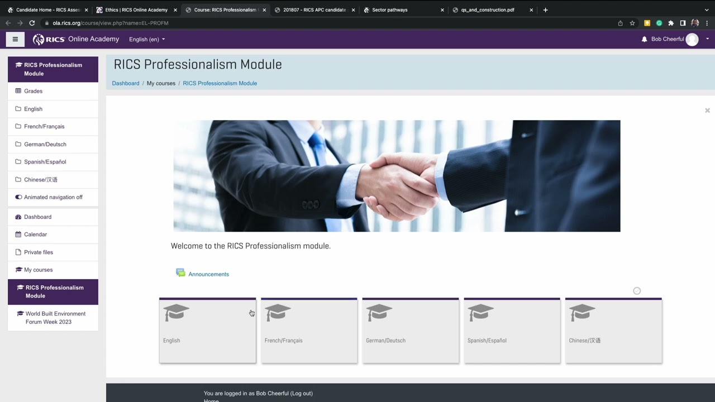
Task: Click the graduation cap on German/Deutsch card
Action: [379, 313]
